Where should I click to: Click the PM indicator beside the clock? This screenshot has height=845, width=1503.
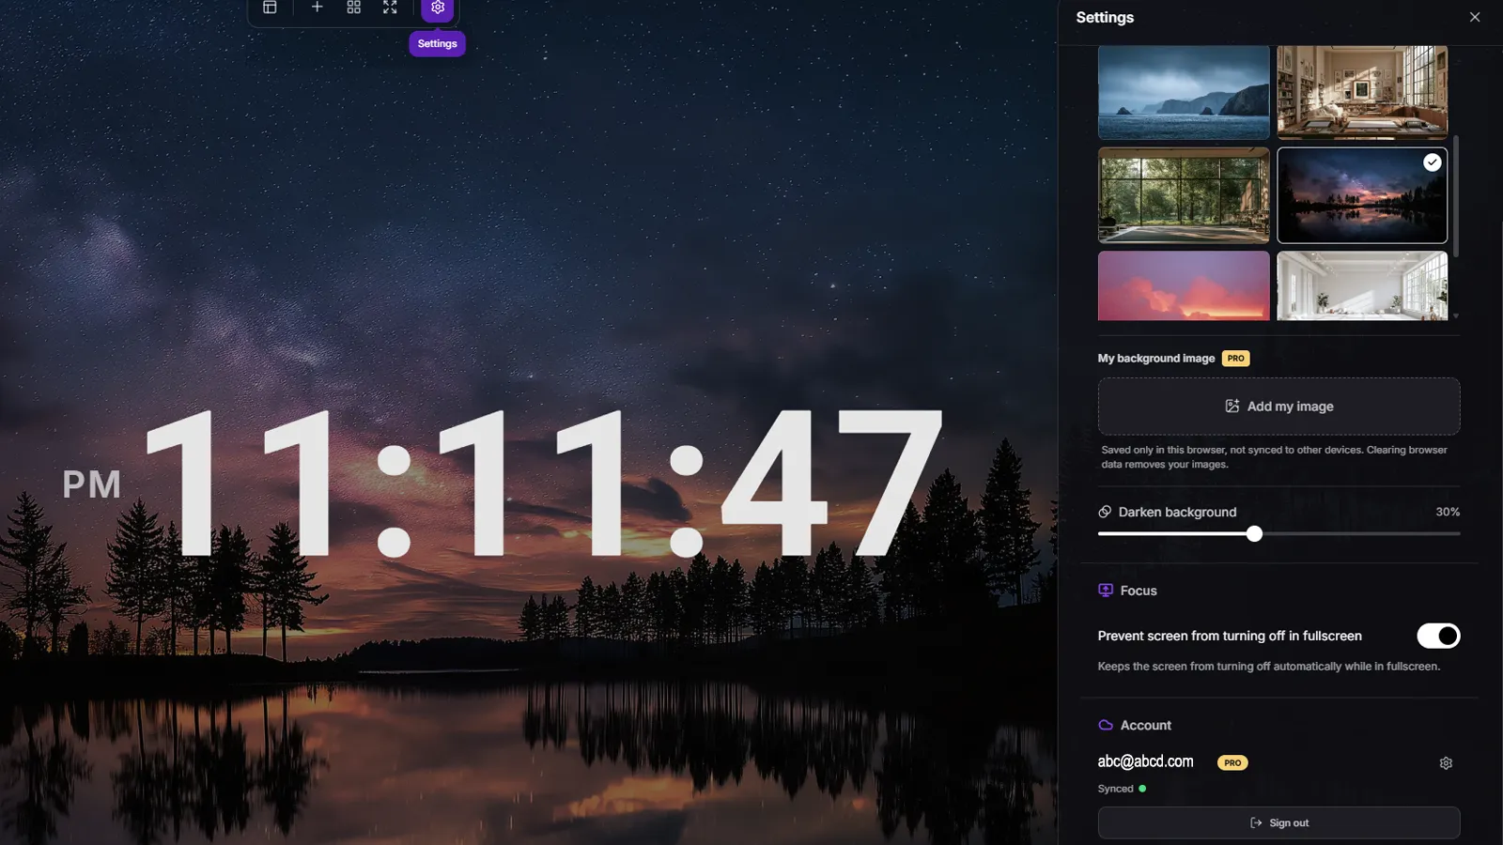pyautogui.click(x=91, y=485)
